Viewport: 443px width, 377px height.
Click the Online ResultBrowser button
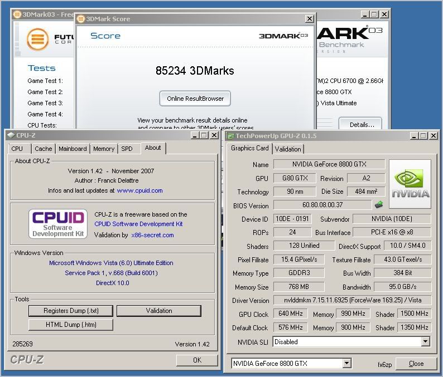(195, 99)
